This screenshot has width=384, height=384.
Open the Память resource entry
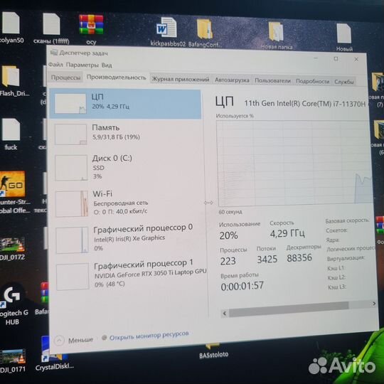[125, 134]
